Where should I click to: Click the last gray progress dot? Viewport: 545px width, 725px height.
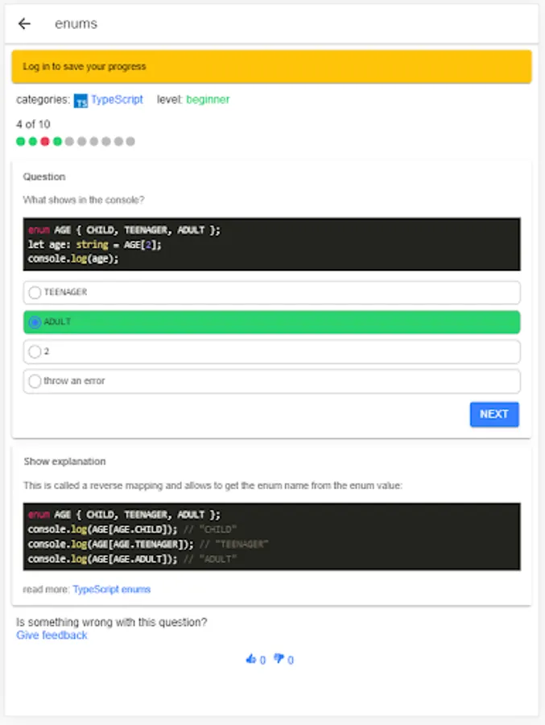[130, 142]
